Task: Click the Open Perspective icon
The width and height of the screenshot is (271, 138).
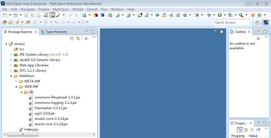Action: point(257,22)
